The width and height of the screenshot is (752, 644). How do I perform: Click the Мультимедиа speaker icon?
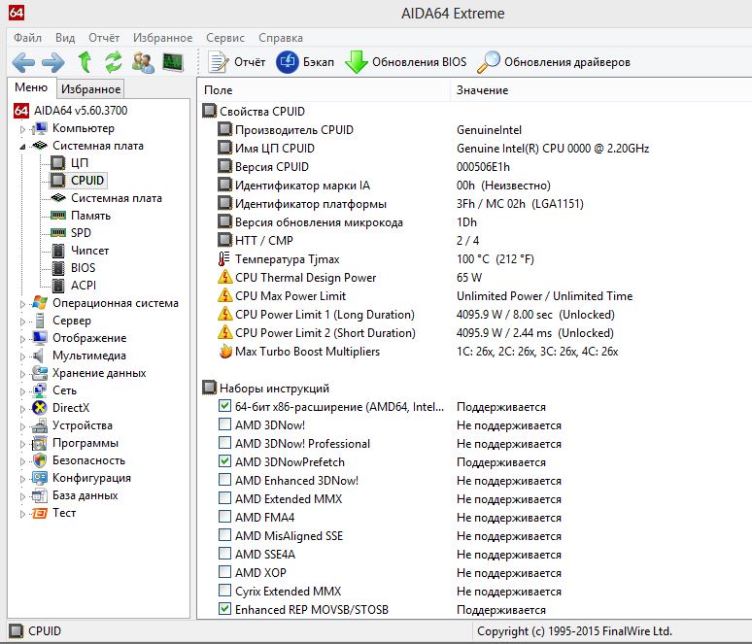pyautogui.click(x=38, y=356)
